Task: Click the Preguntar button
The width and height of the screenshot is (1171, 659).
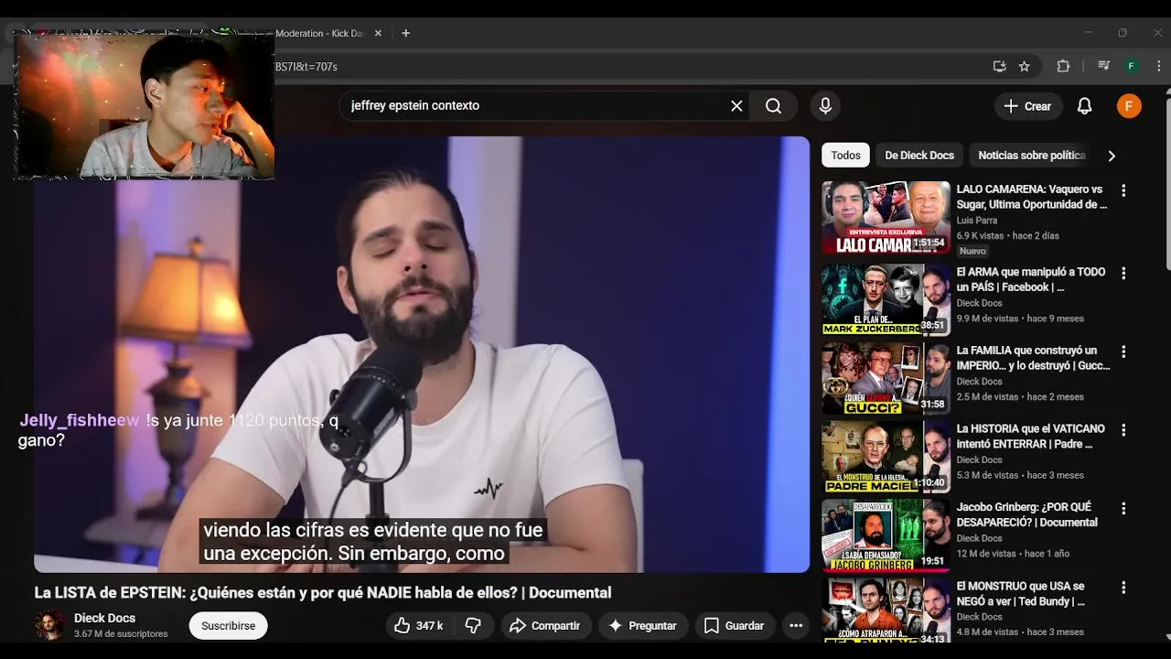Action: (642, 626)
